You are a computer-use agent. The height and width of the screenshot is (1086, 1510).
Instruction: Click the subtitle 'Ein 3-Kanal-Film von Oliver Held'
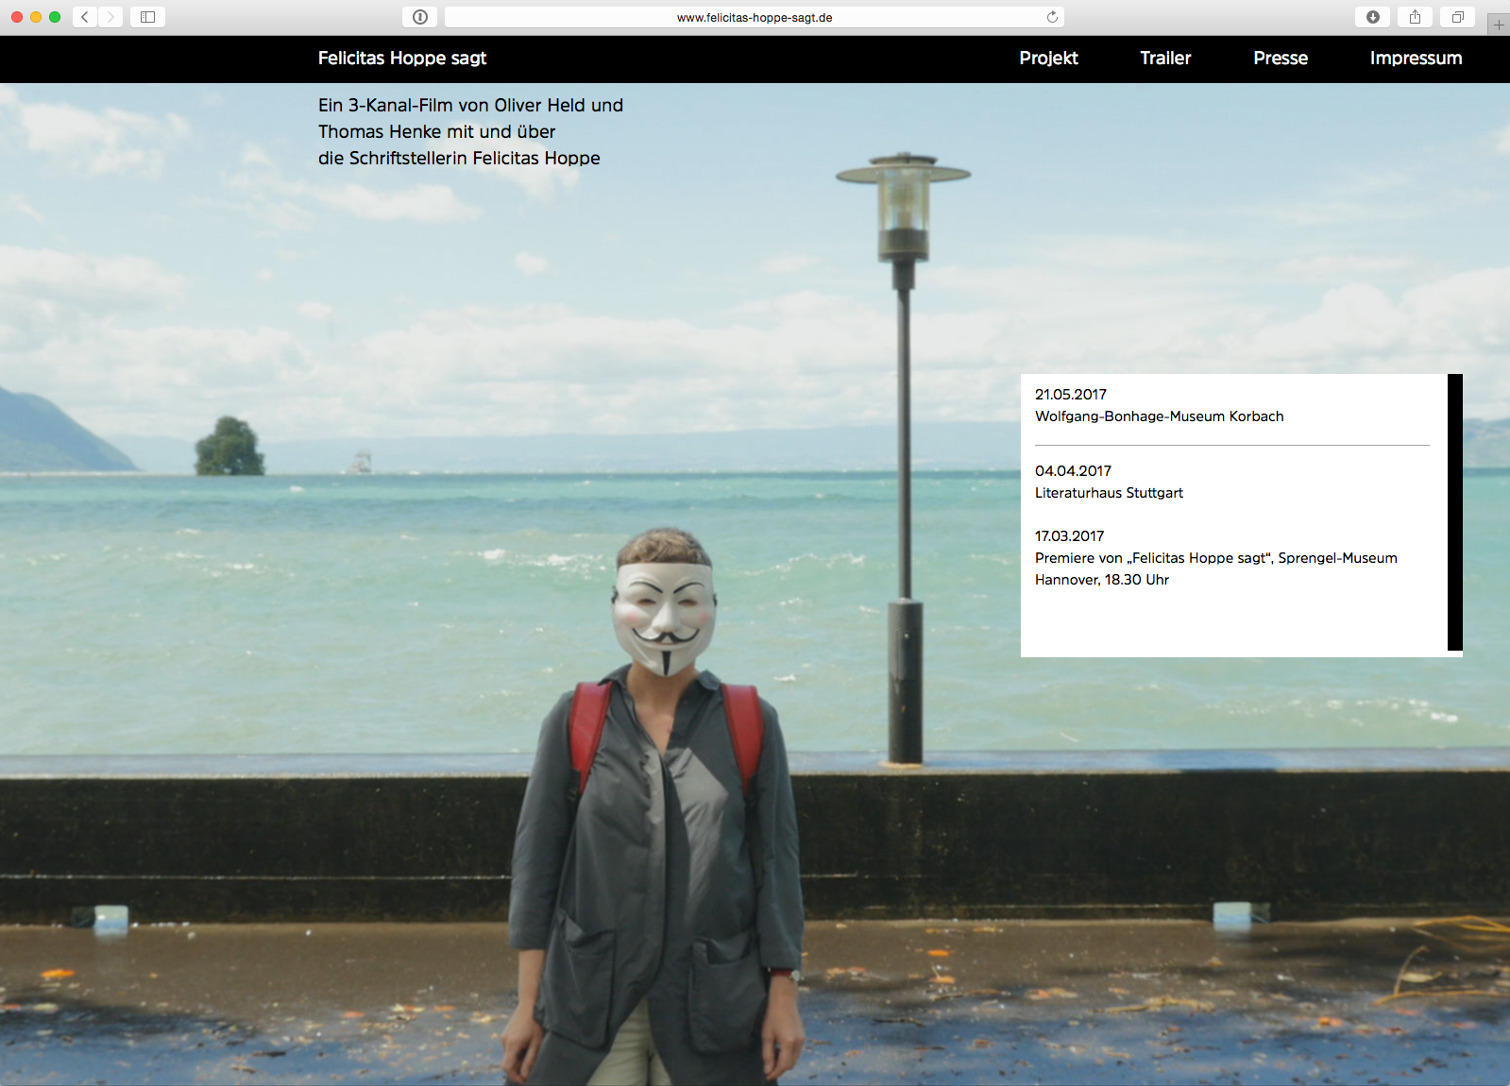[x=470, y=131]
